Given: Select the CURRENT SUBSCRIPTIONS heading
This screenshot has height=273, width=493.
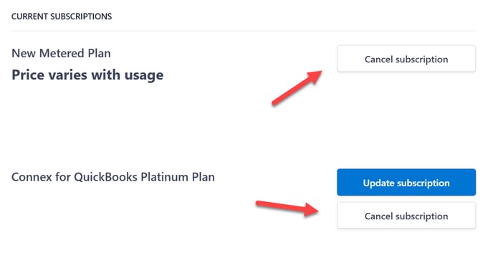Looking at the screenshot, I should pos(62,16).
